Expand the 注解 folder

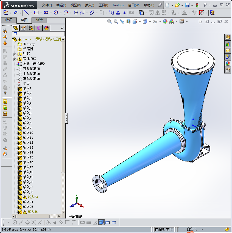[15, 55]
